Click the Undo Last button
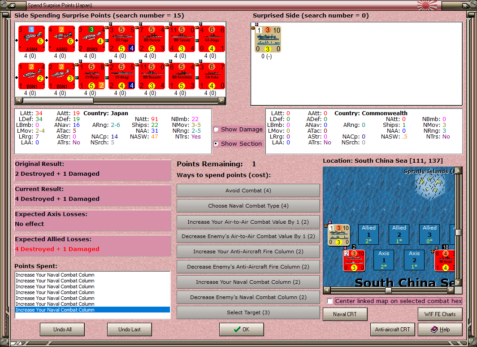The width and height of the screenshot is (477, 347). pos(129,330)
